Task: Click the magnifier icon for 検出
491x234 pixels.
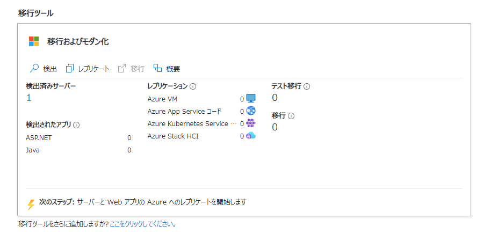Action: pyautogui.click(x=34, y=69)
